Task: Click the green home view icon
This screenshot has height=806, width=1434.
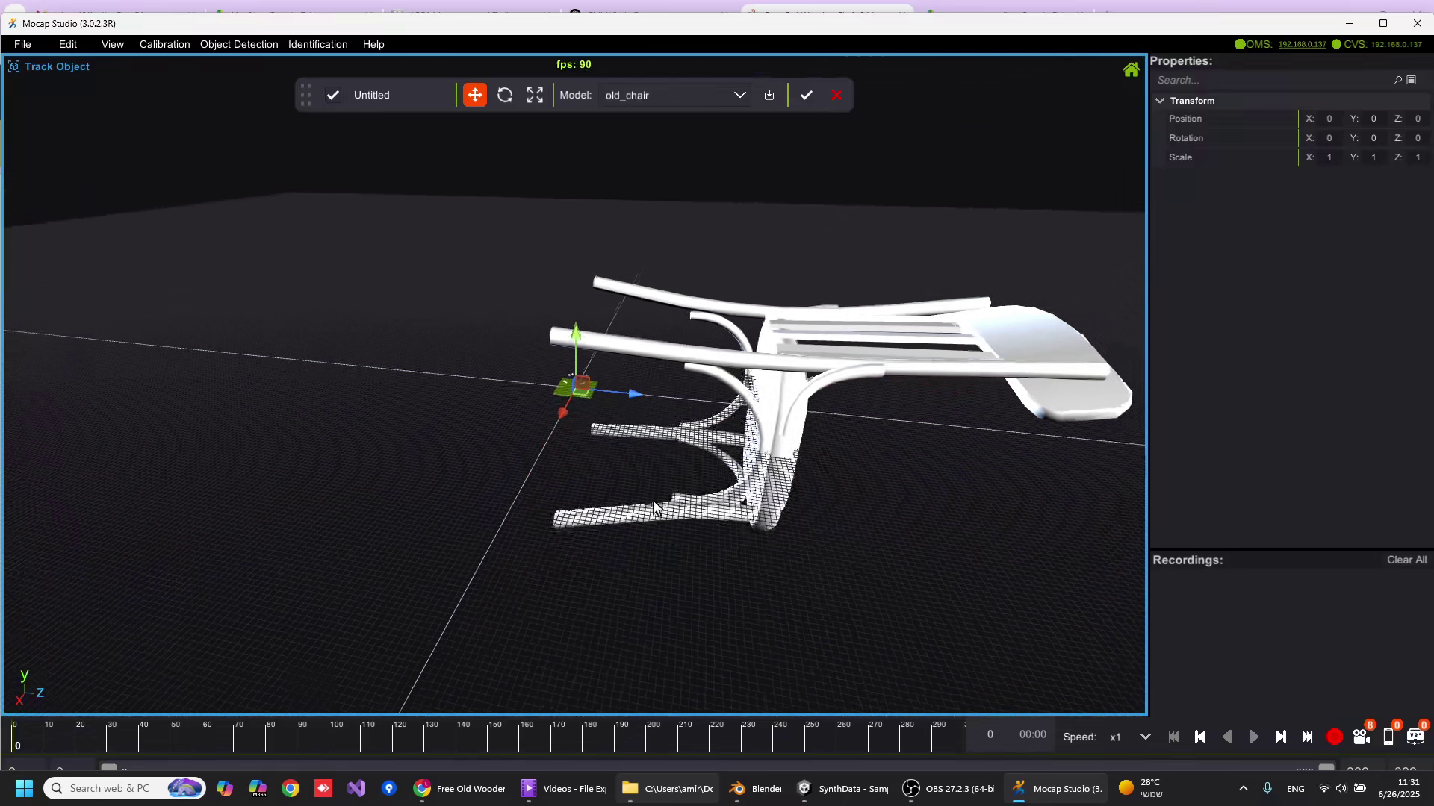Action: pos(1132,70)
